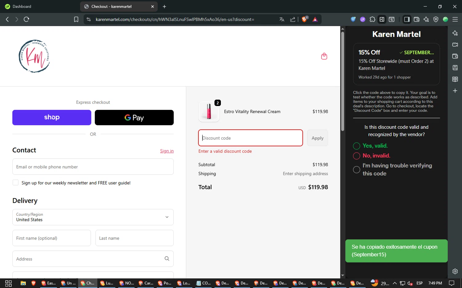This screenshot has height=288, width=462.
Task: Open sidebar settings gear
Action: click(x=455, y=271)
